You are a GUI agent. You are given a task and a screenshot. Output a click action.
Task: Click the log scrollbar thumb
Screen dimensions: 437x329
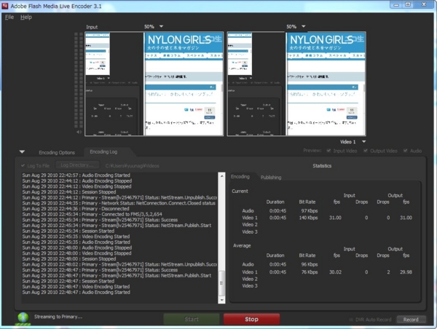222,283
